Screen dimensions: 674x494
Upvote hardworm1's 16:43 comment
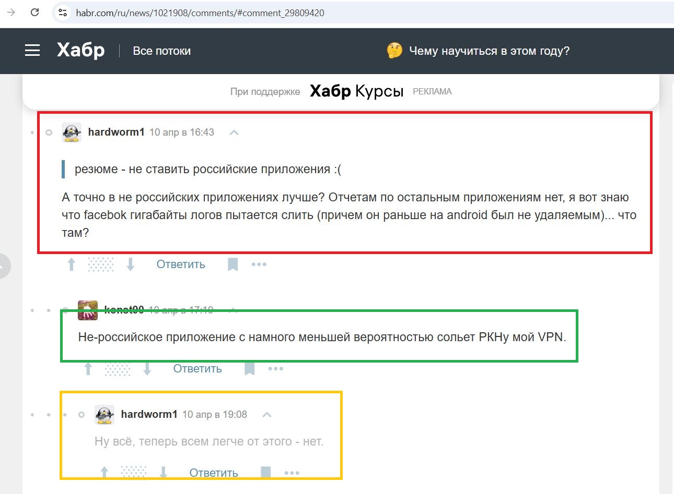[x=72, y=264]
